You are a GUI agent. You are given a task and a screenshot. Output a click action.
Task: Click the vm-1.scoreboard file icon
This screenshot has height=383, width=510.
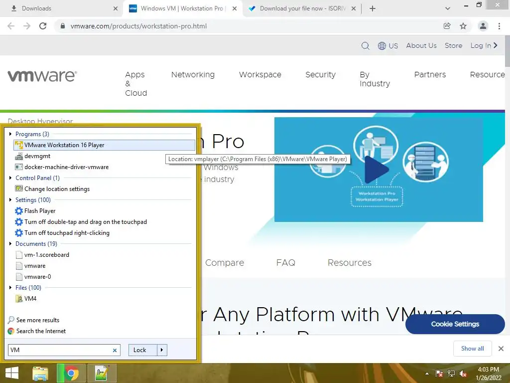(19, 255)
